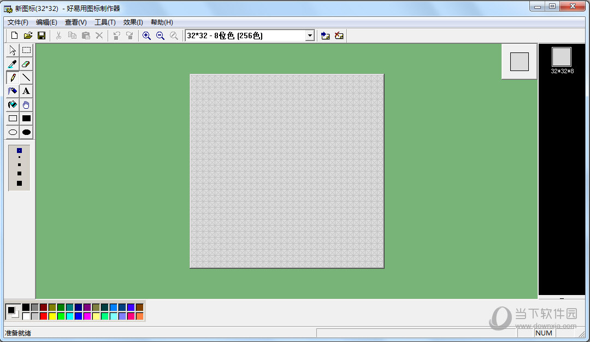Select the filled ellipse tool
The width and height of the screenshot is (590, 342).
point(26,132)
